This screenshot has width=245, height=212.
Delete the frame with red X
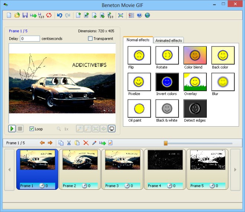86,143
